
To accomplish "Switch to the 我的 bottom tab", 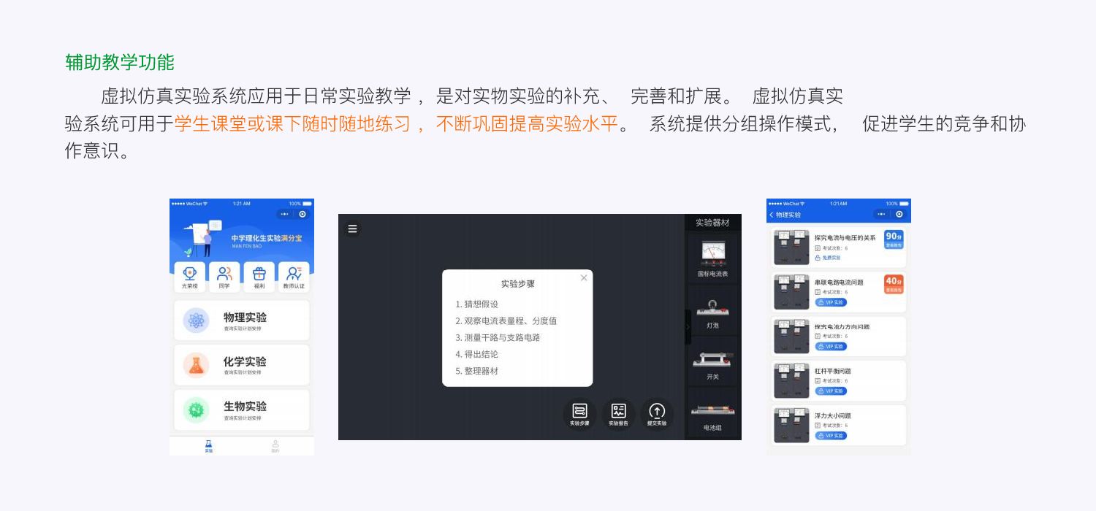I will 275,445.
